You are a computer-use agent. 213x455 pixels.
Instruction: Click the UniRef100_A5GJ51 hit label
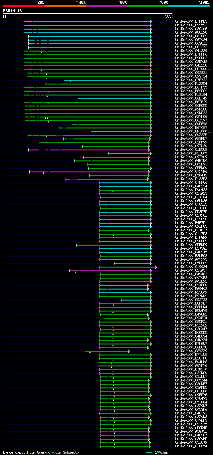click(x=191, y=432)
